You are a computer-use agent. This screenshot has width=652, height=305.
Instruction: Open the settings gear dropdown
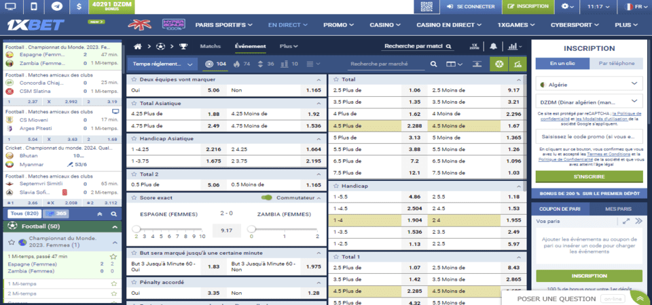[568, 7]
